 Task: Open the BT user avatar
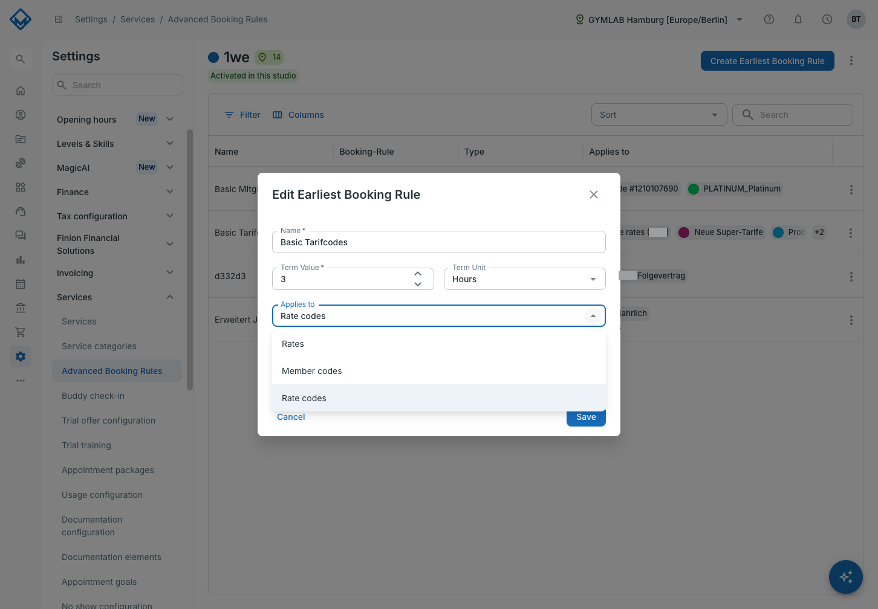pos(856,19)
